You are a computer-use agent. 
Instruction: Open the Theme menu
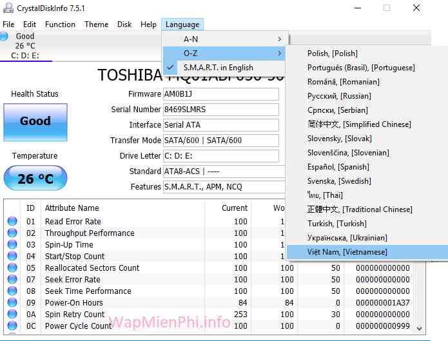[x=96, y=24]
